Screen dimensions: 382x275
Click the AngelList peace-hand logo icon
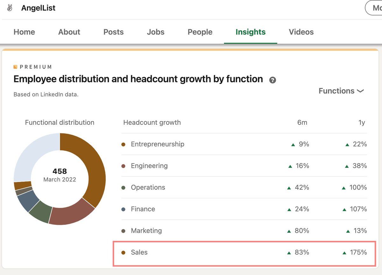coord(10,8)
